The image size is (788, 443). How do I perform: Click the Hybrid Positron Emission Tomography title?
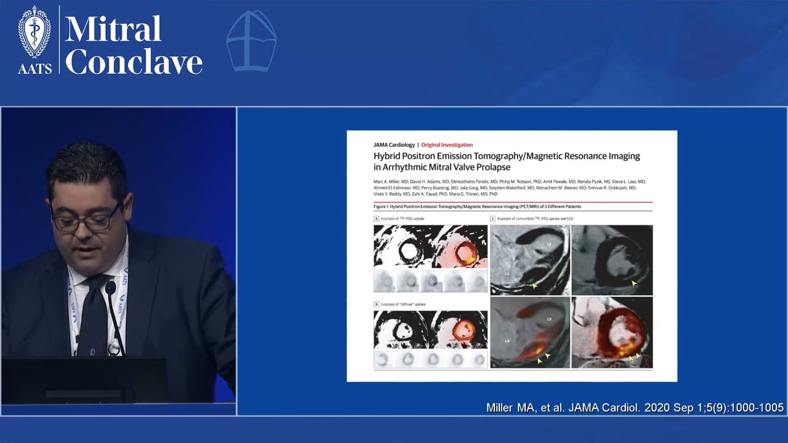point(506,161)
